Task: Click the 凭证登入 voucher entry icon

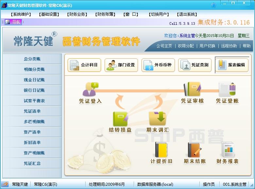Action: tap(91, 89)
